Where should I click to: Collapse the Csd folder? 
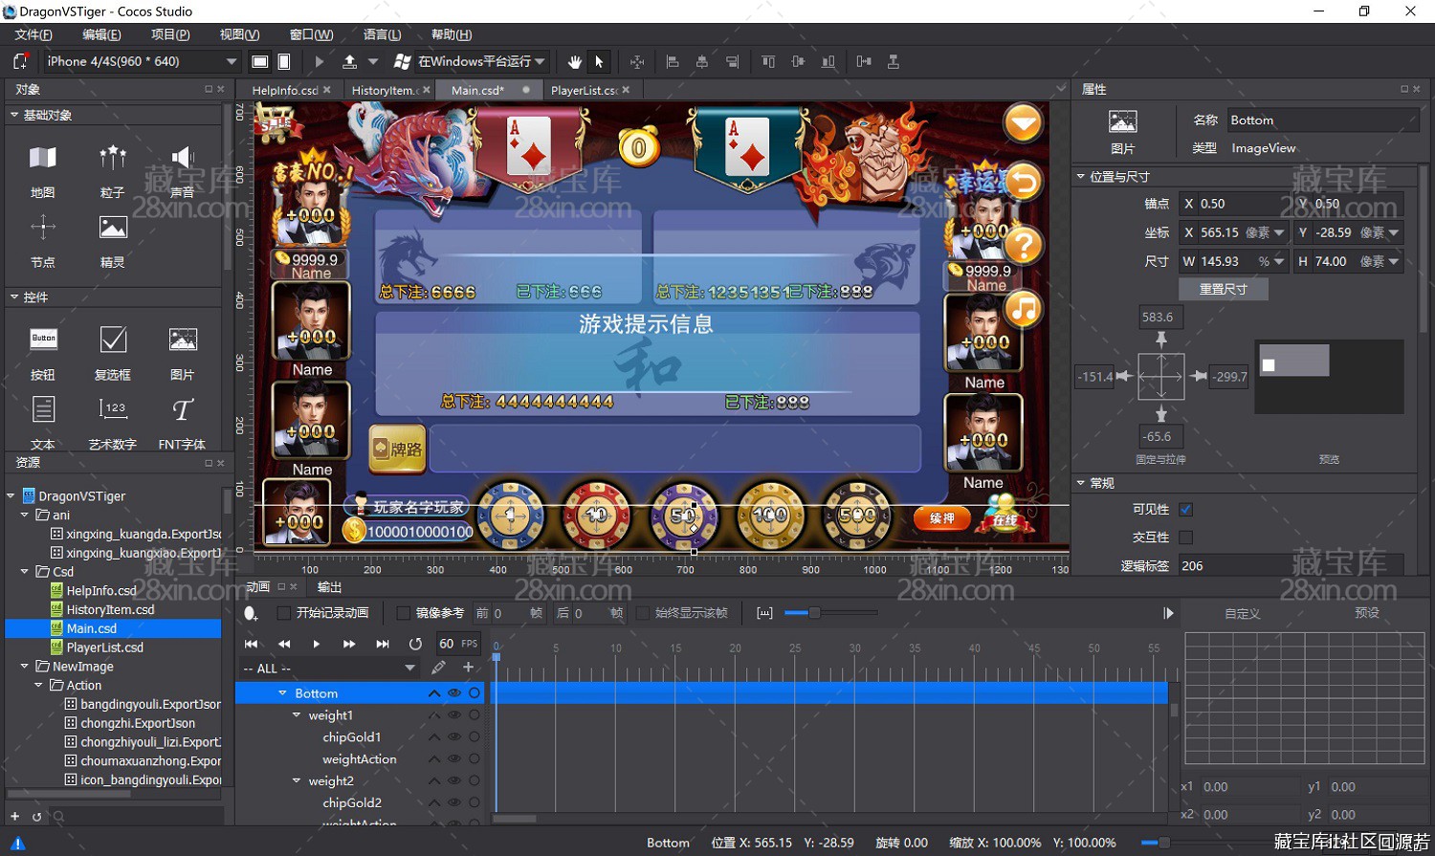[25, 572]
